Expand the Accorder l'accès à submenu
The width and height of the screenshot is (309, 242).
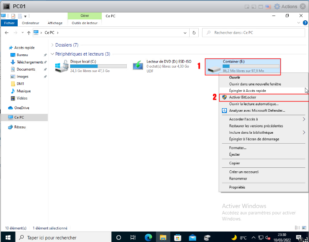coord(304,119)
